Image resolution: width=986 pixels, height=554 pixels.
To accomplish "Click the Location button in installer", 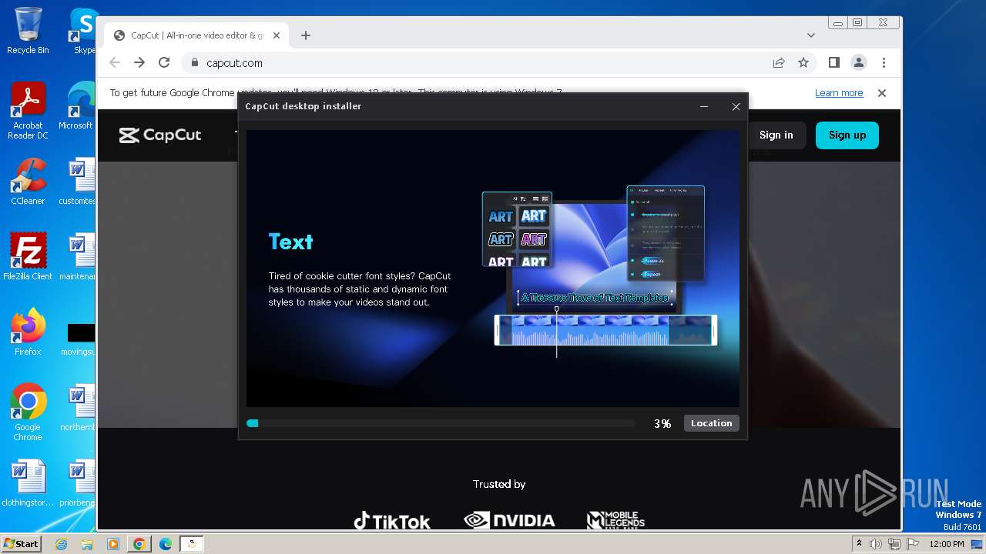I will pyautogui.click(x=711, y=423).
